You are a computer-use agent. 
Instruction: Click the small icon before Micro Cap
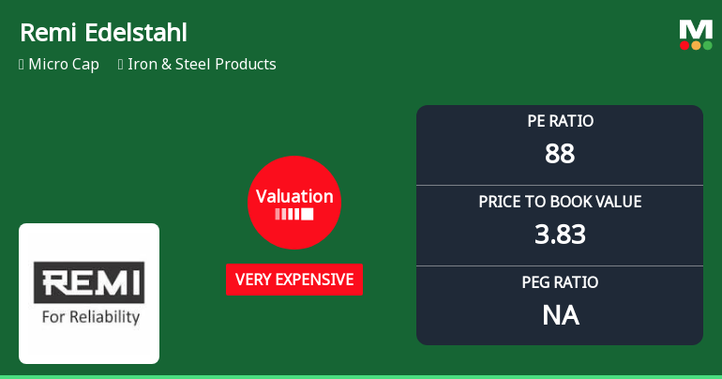tap(22, 65)
